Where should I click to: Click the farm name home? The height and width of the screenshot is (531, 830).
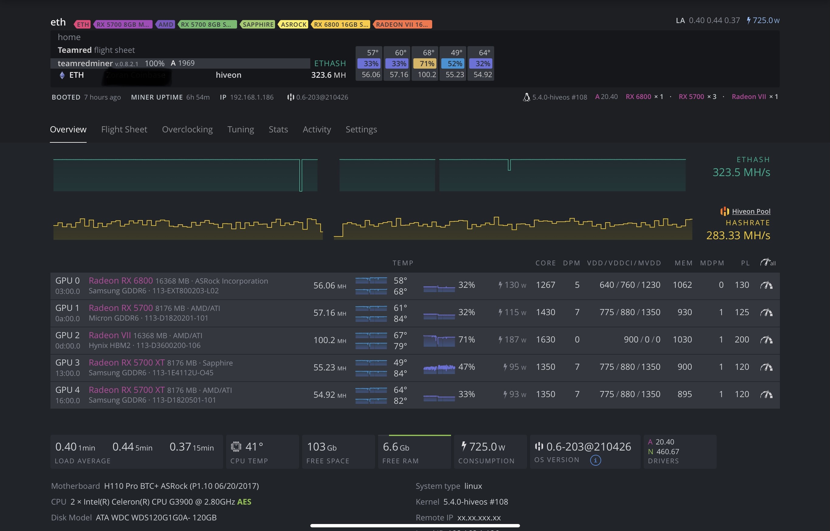click(x=69, y=37)
